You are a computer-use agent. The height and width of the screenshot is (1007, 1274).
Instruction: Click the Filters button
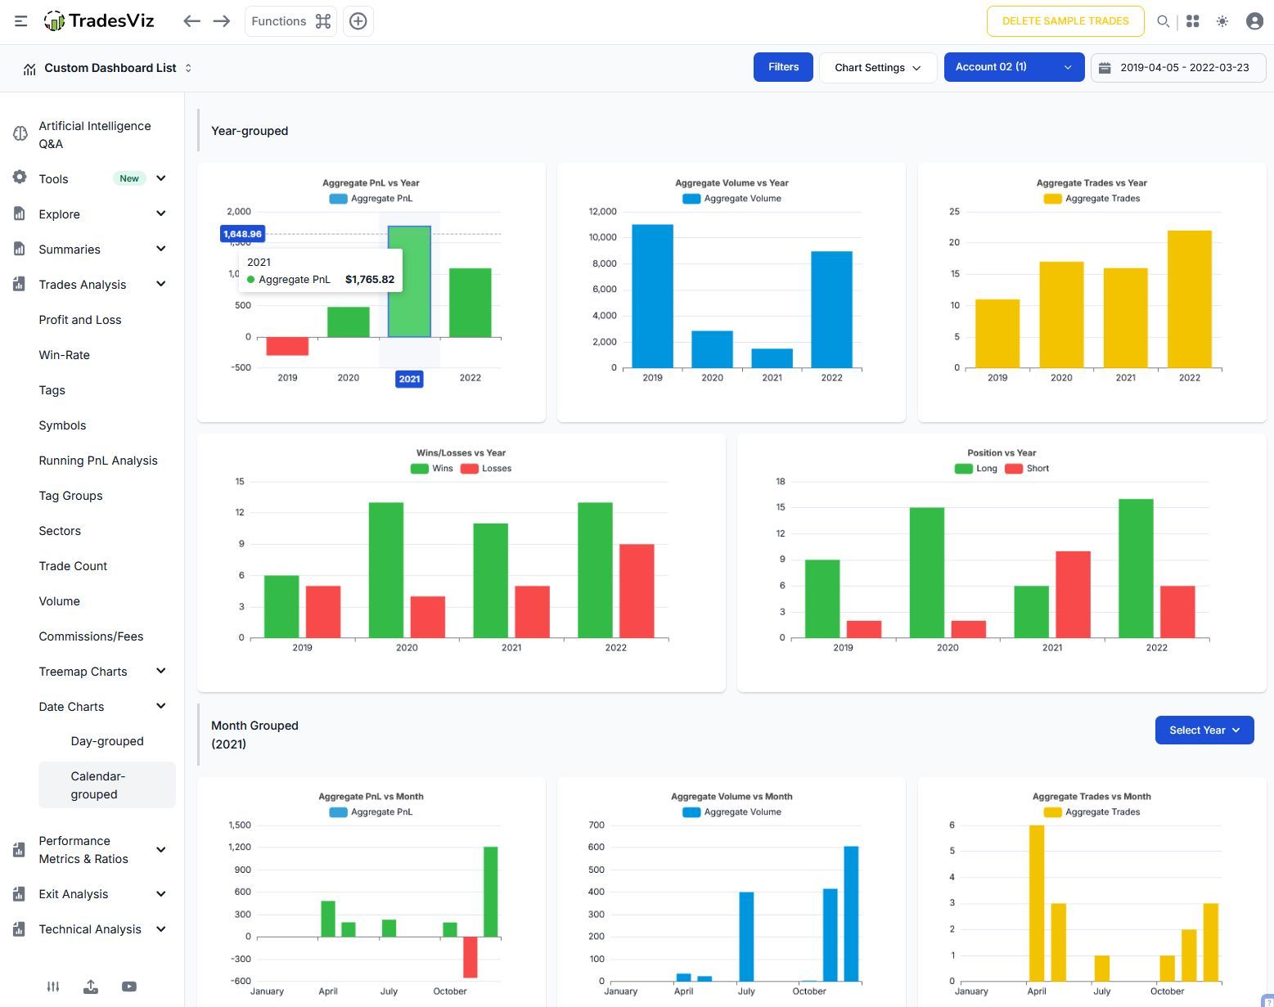pyautogui.click(x=783, y=67)
